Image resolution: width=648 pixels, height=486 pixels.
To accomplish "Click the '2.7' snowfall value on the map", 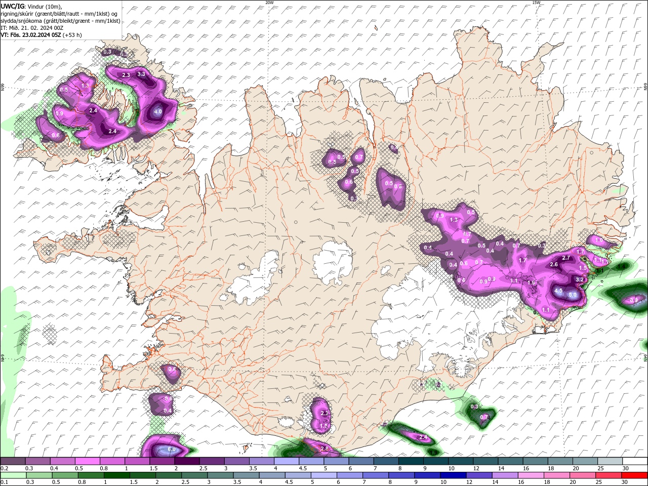I will 566,258.
